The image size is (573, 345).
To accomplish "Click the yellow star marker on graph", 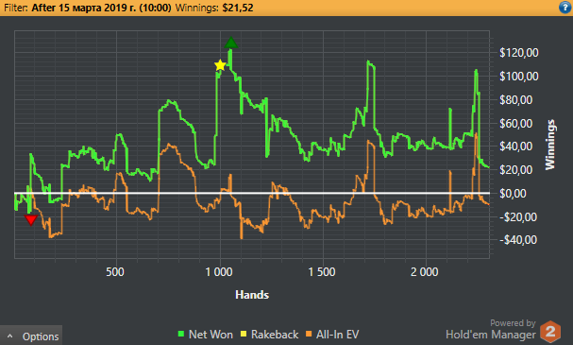I will click(220, 65).
